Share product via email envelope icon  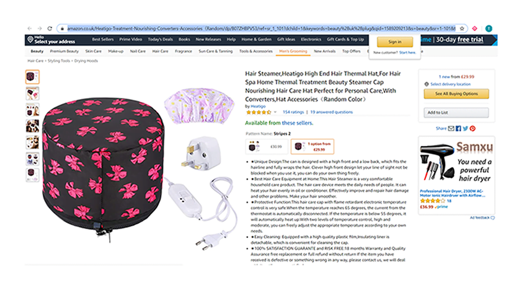pyautogui.click(x=451, y=128)
